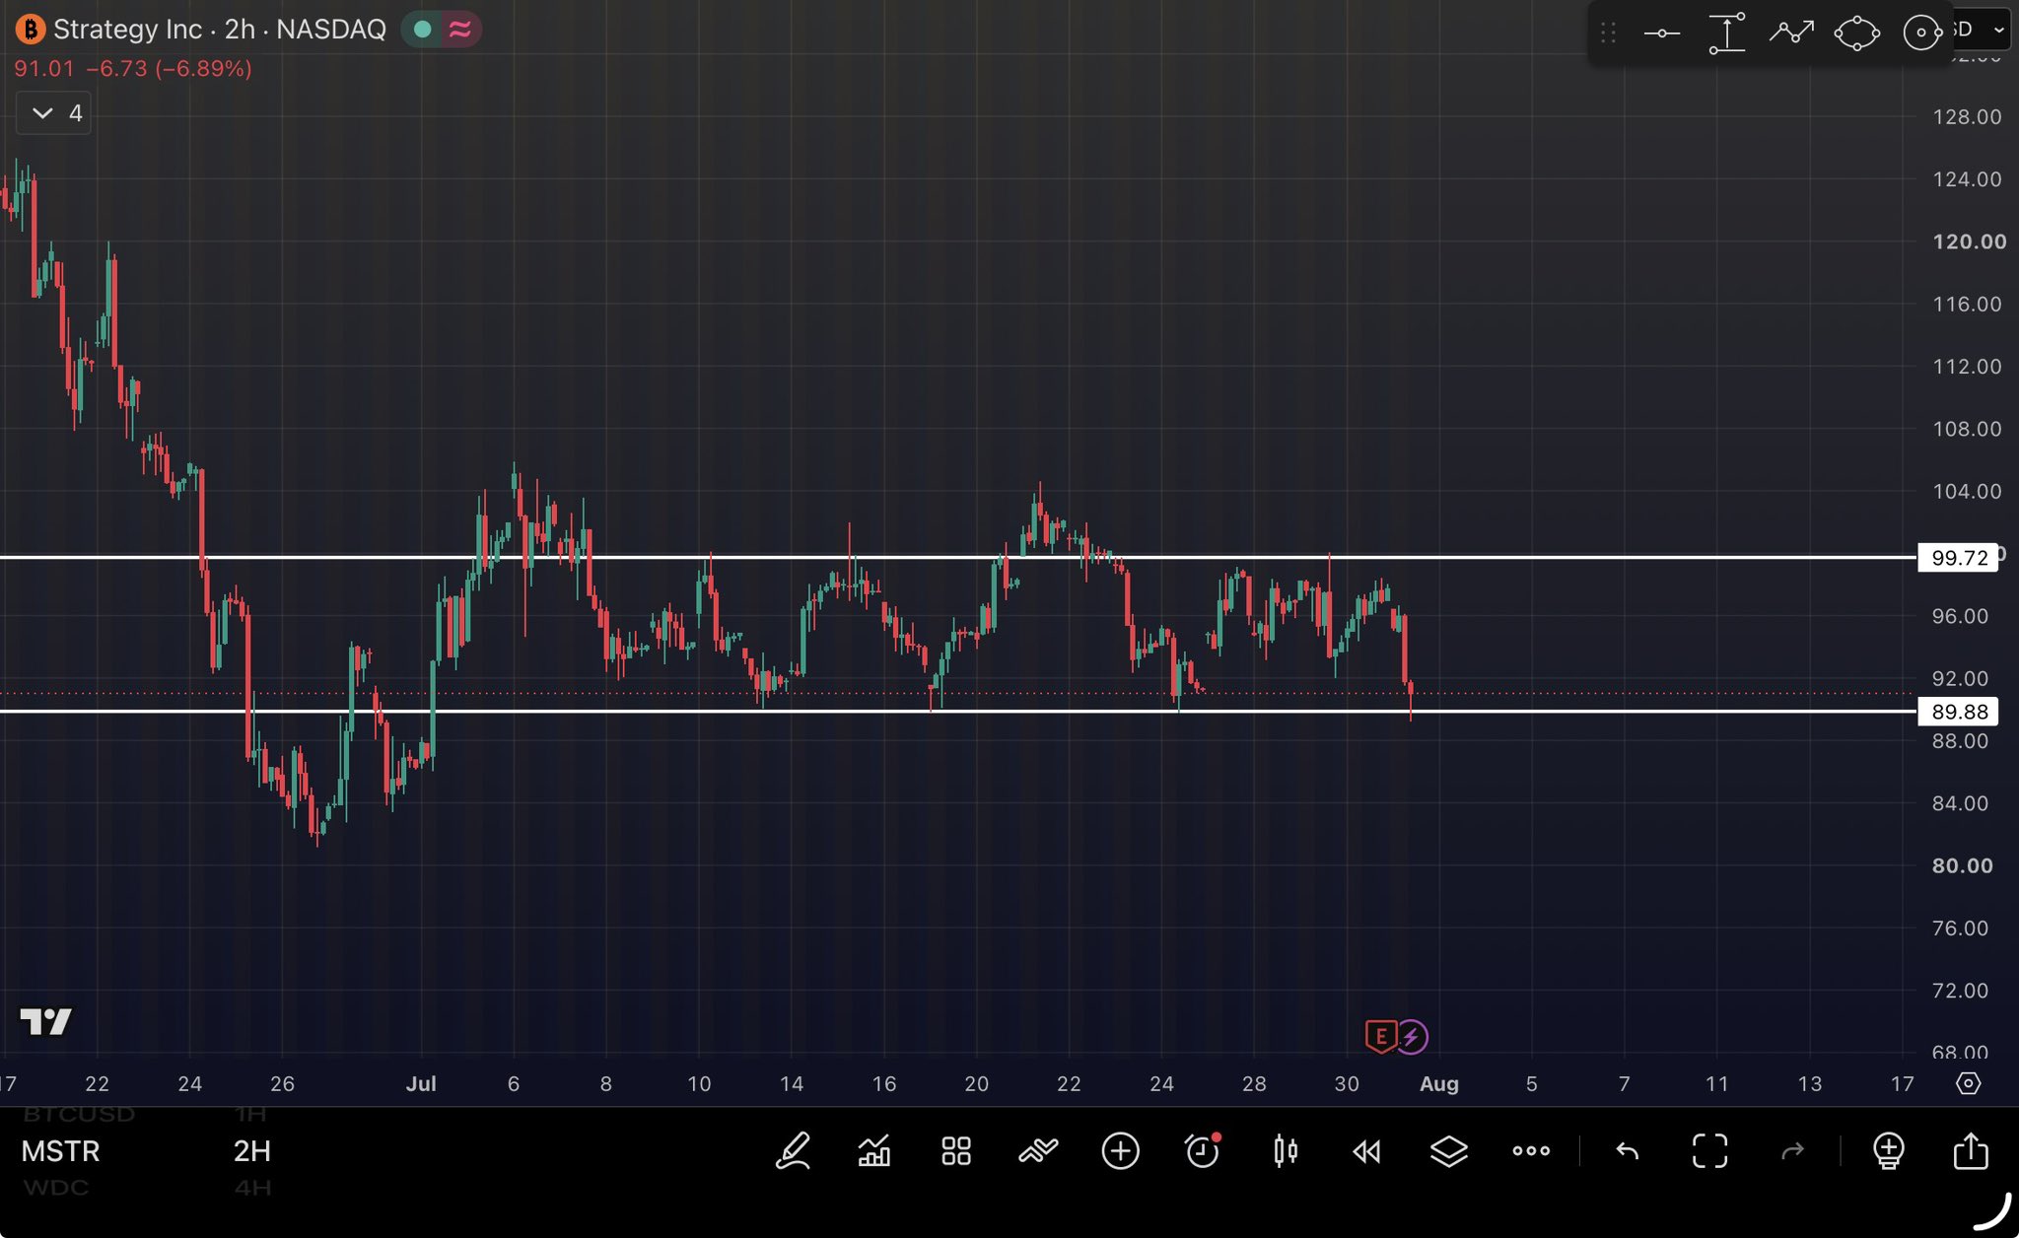
Task: Select the horizontal line drawing tool
Action: (x=1662, y=34)
